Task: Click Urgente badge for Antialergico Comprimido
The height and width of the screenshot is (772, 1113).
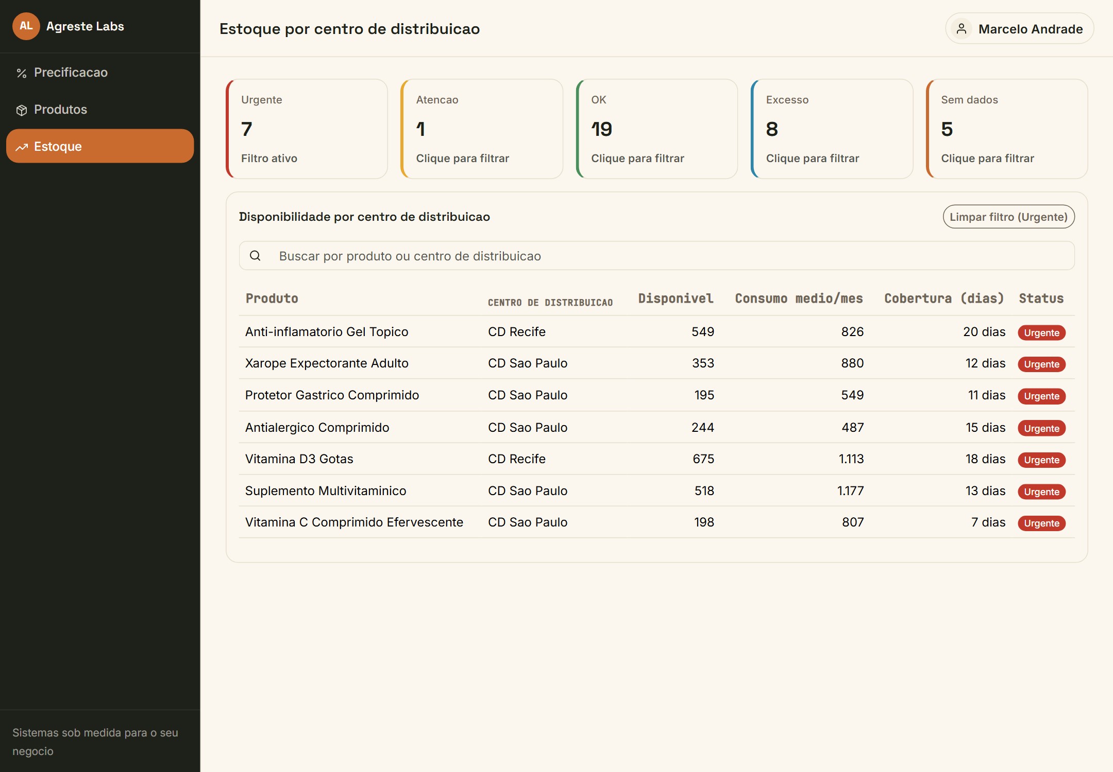Action: click(1041, 428)
